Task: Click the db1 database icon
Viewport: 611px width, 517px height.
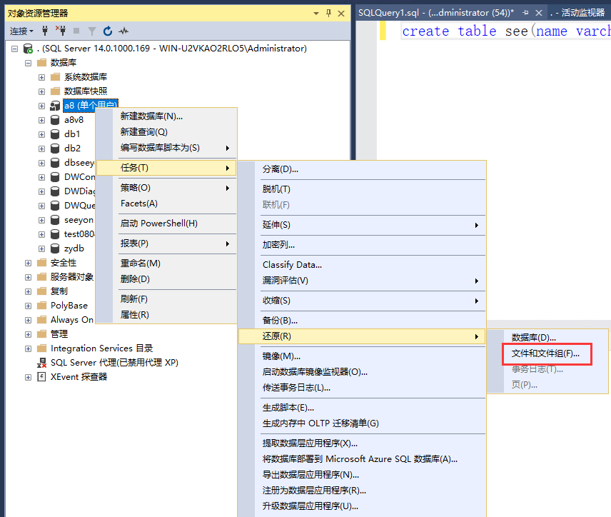Action: click(x=55, y=134)
